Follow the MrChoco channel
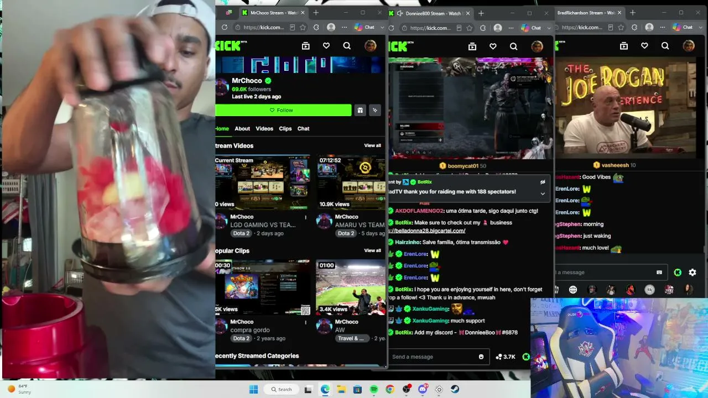Image resolution: width=708 pixels, height=398 pixels. [283, 110]
